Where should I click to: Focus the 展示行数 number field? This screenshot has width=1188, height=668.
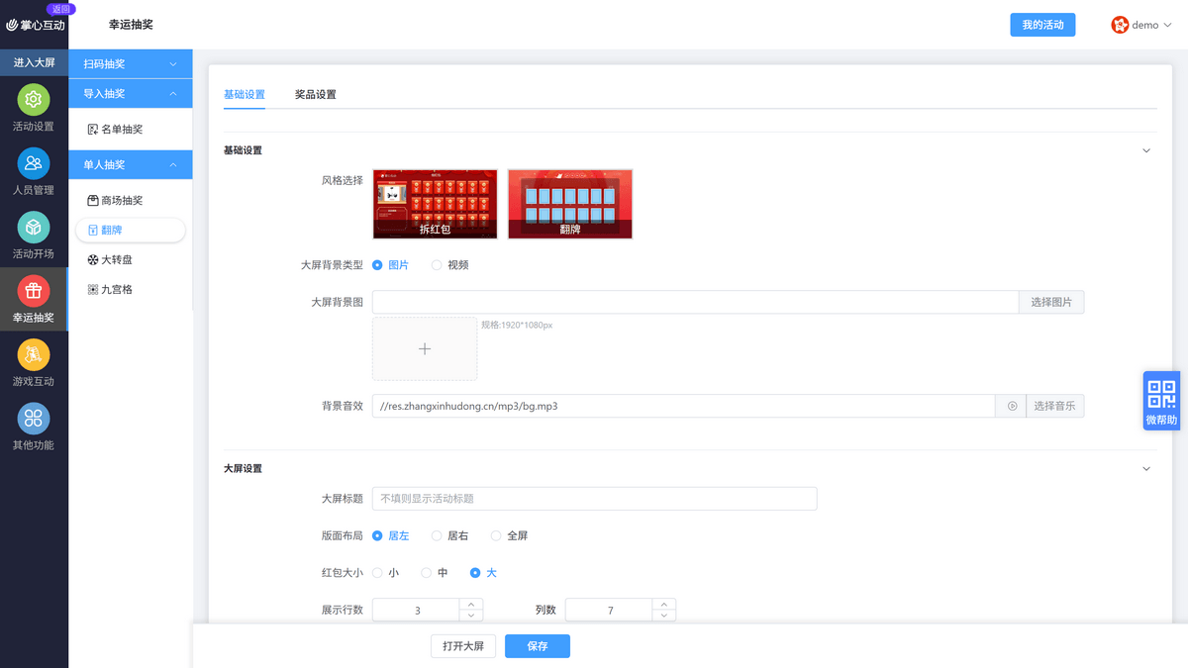click(417, 611)
